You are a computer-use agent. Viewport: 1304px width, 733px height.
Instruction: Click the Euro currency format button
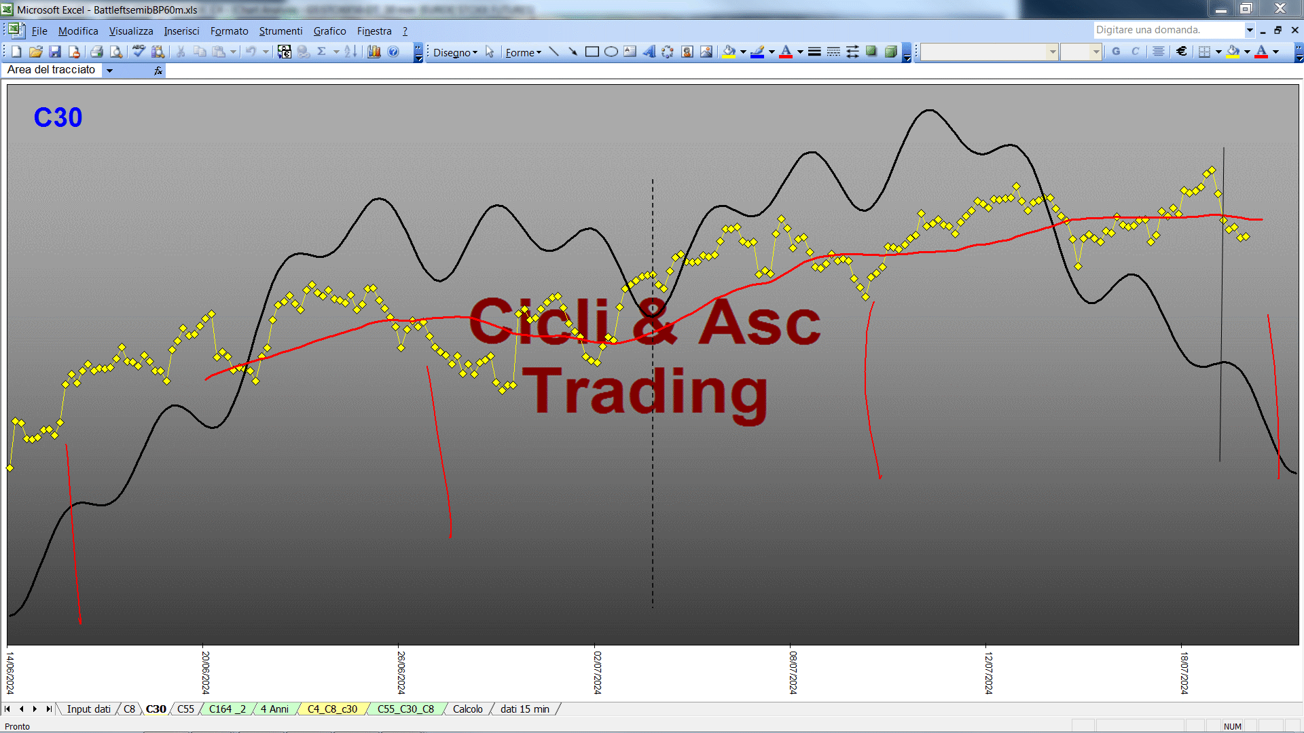[1182, 52]
